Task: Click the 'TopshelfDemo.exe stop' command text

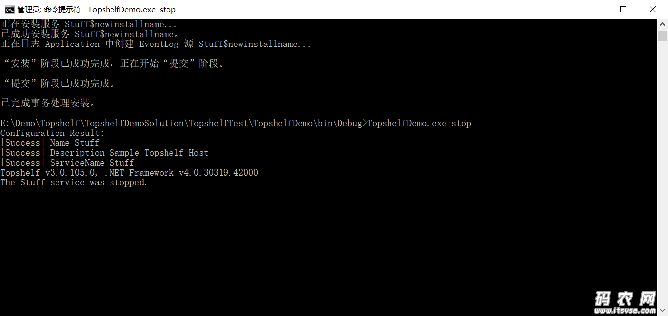Action: [419, 123]
